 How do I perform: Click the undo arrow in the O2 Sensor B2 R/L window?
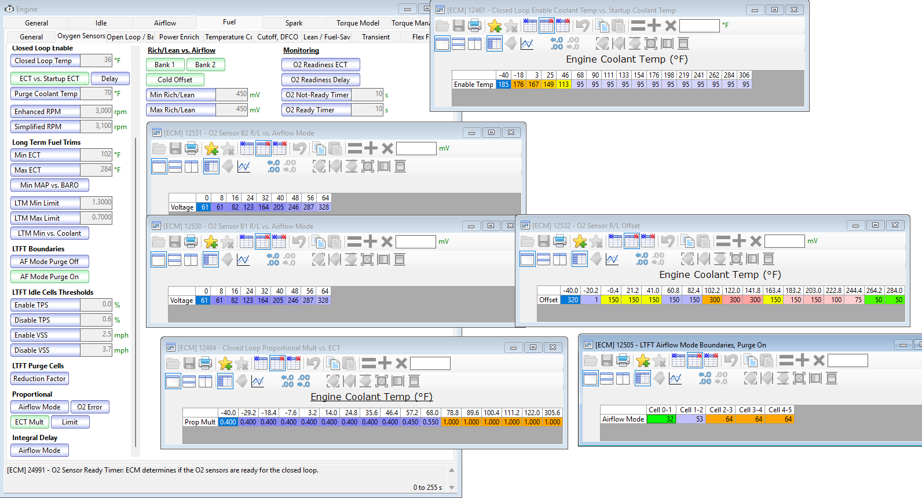click(299, 148)
